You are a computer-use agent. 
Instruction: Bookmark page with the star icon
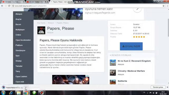[x=163, y=6]
